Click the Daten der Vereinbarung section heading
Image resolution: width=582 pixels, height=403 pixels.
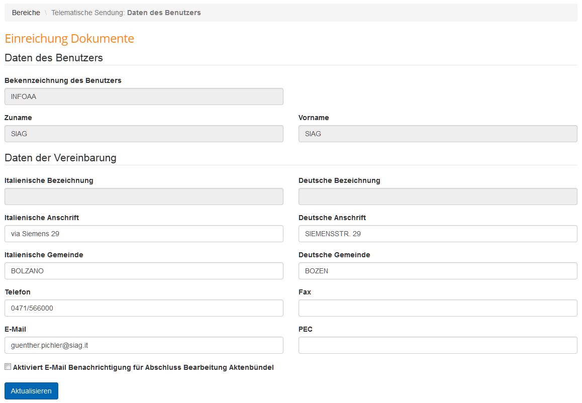click(60, 158)
